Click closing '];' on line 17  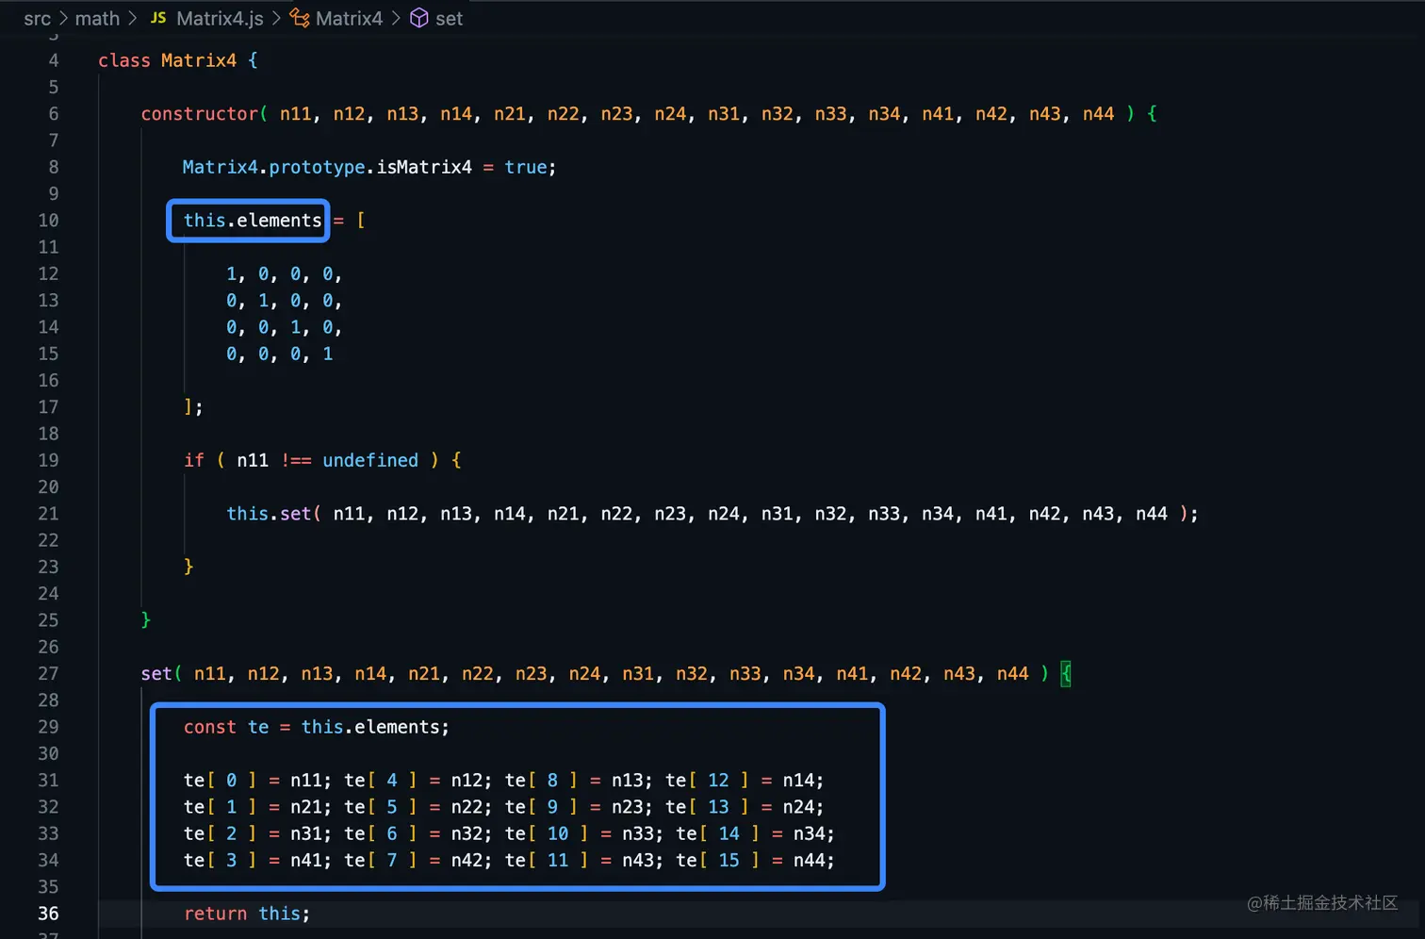coord(193,407)
